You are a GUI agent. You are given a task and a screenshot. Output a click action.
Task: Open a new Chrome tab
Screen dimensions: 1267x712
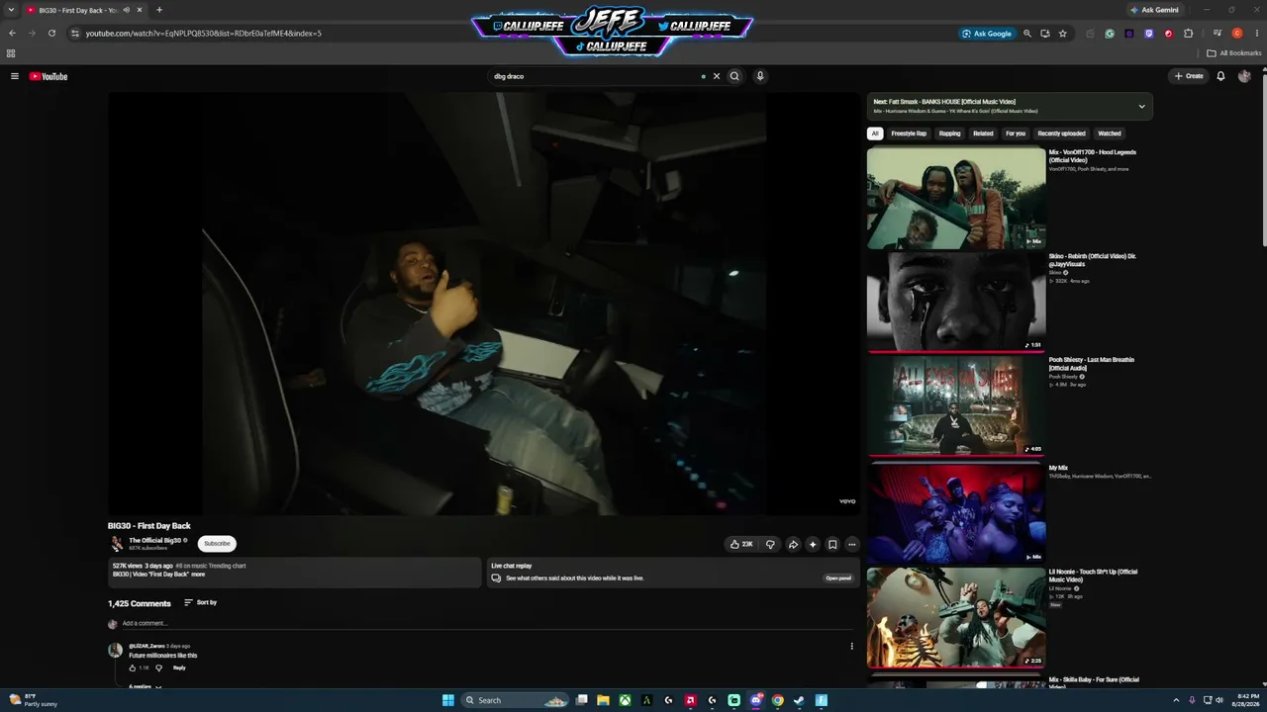coord(159,10)
